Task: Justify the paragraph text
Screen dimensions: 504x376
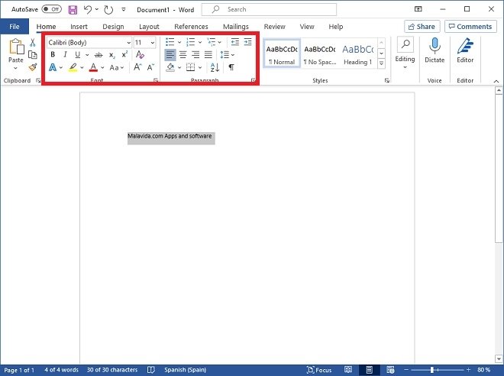Action: point(208,55)
